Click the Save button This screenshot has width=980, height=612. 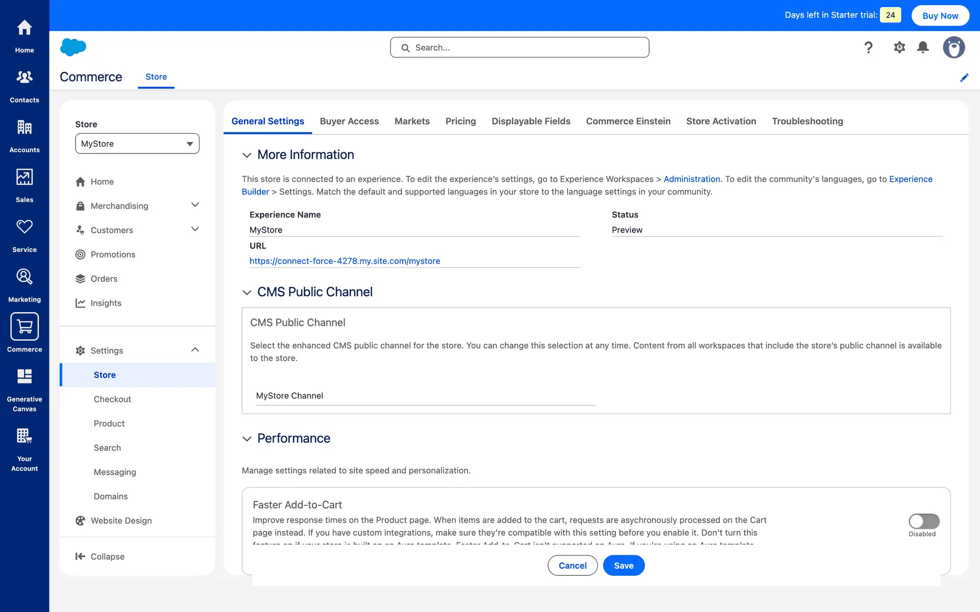click(x=623, y=566)
